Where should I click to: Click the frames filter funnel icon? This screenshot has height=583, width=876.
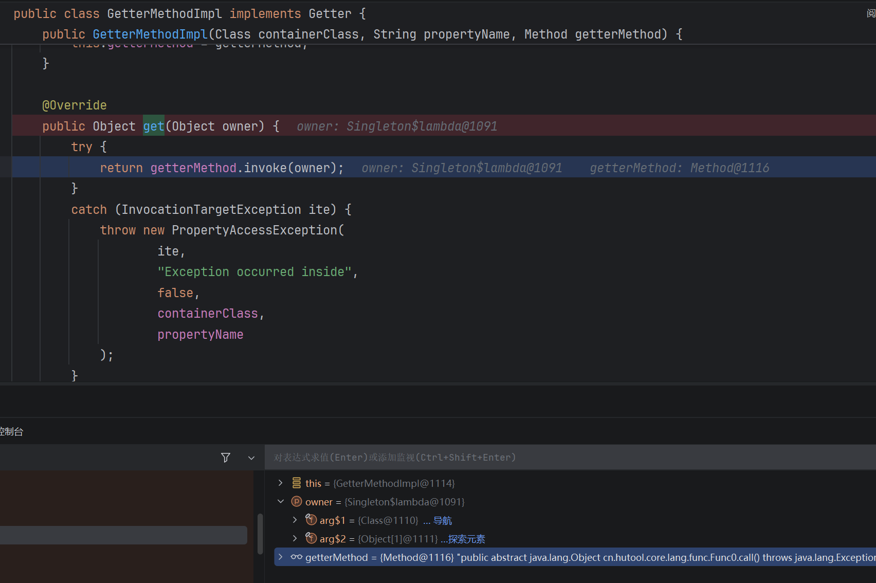point(225,458)
